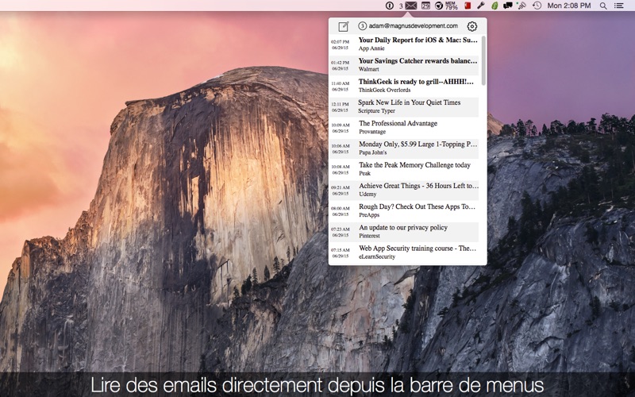Open the Notification Center list icon
The width and height of the screenshot is (635, 397).
click(x=618, y=6)
